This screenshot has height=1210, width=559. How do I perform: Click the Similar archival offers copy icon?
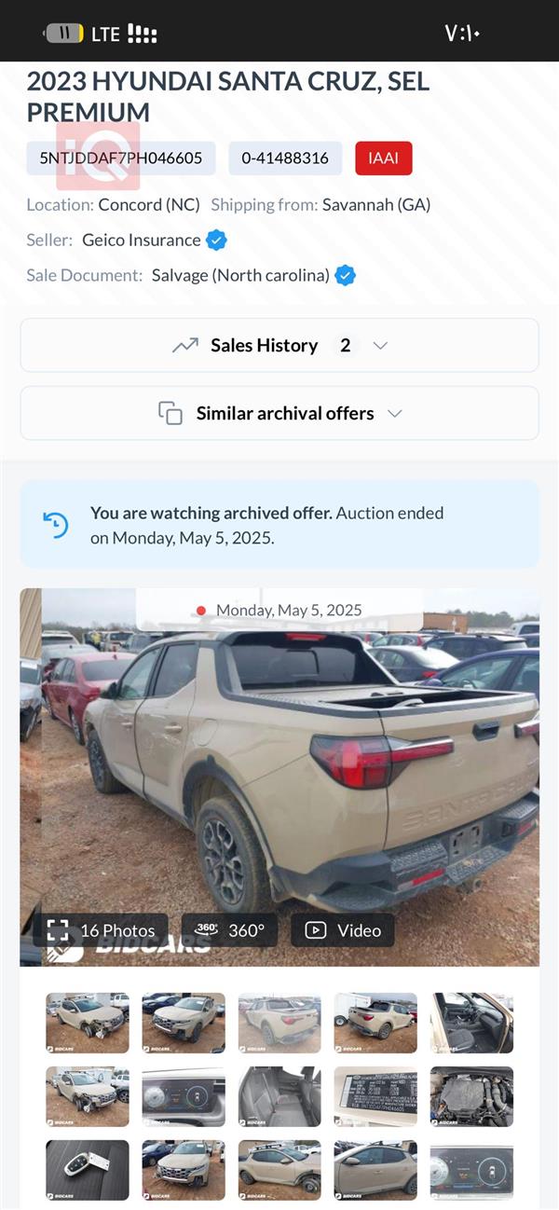pyautogui.click(x=170, y=413)
